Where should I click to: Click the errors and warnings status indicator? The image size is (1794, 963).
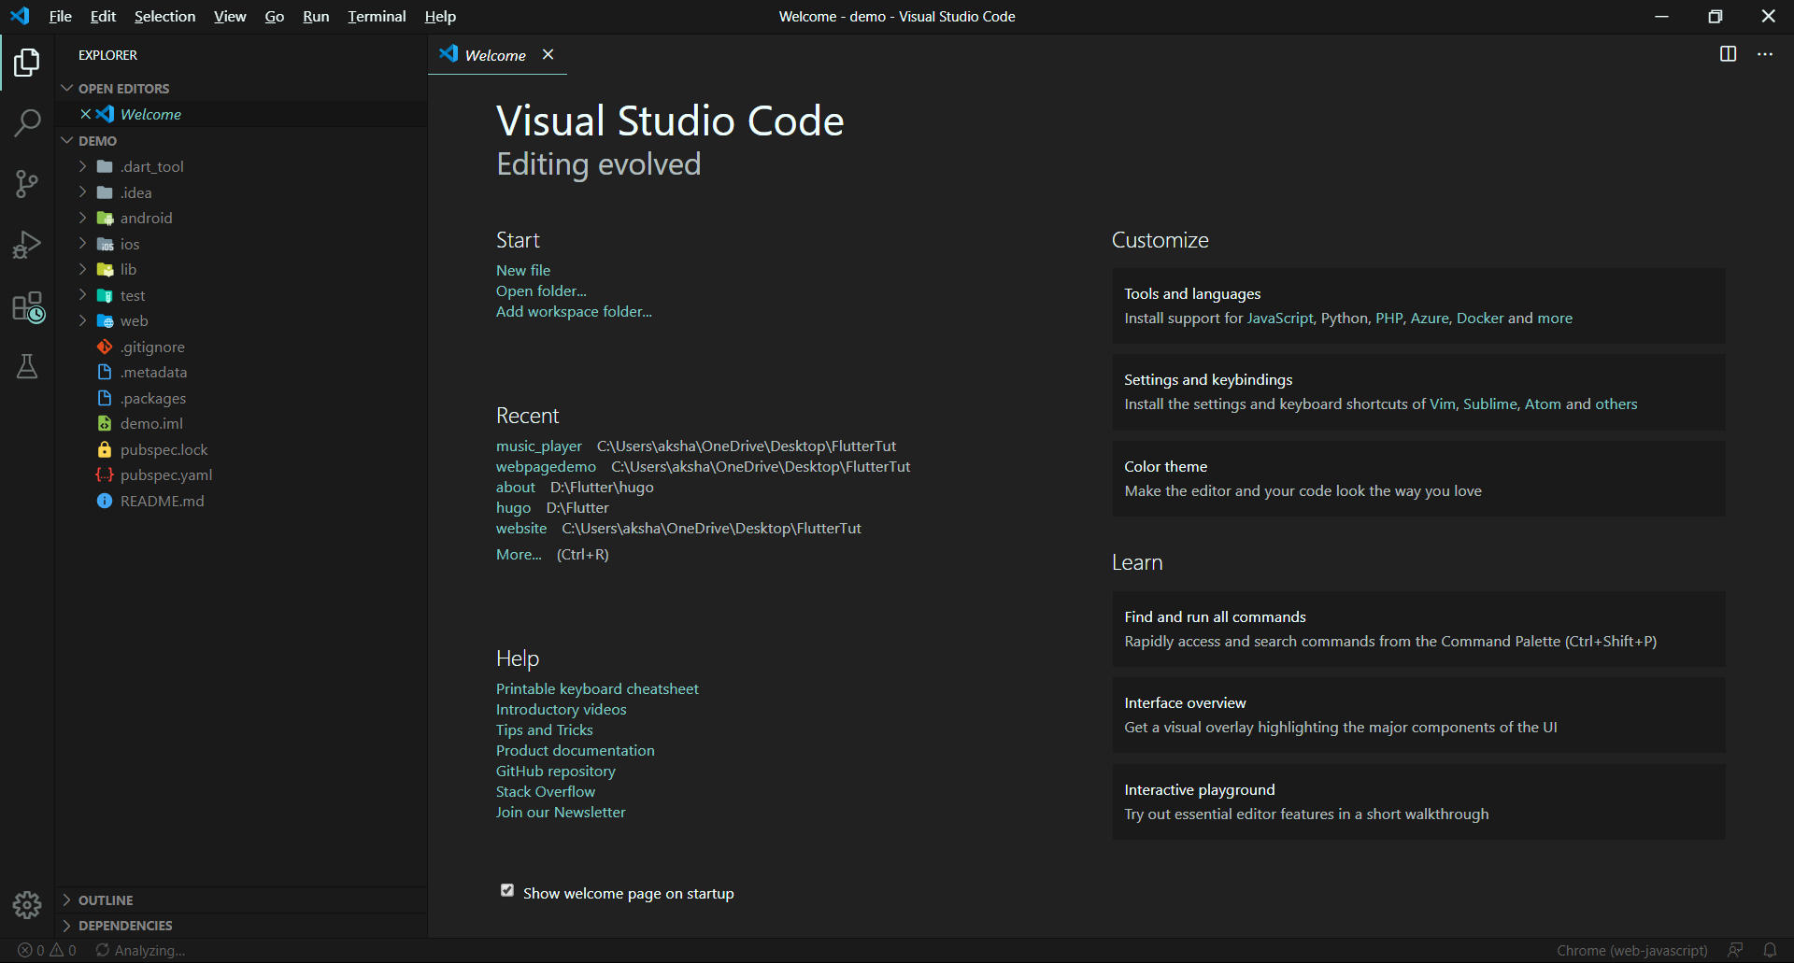tap(47, 950)
